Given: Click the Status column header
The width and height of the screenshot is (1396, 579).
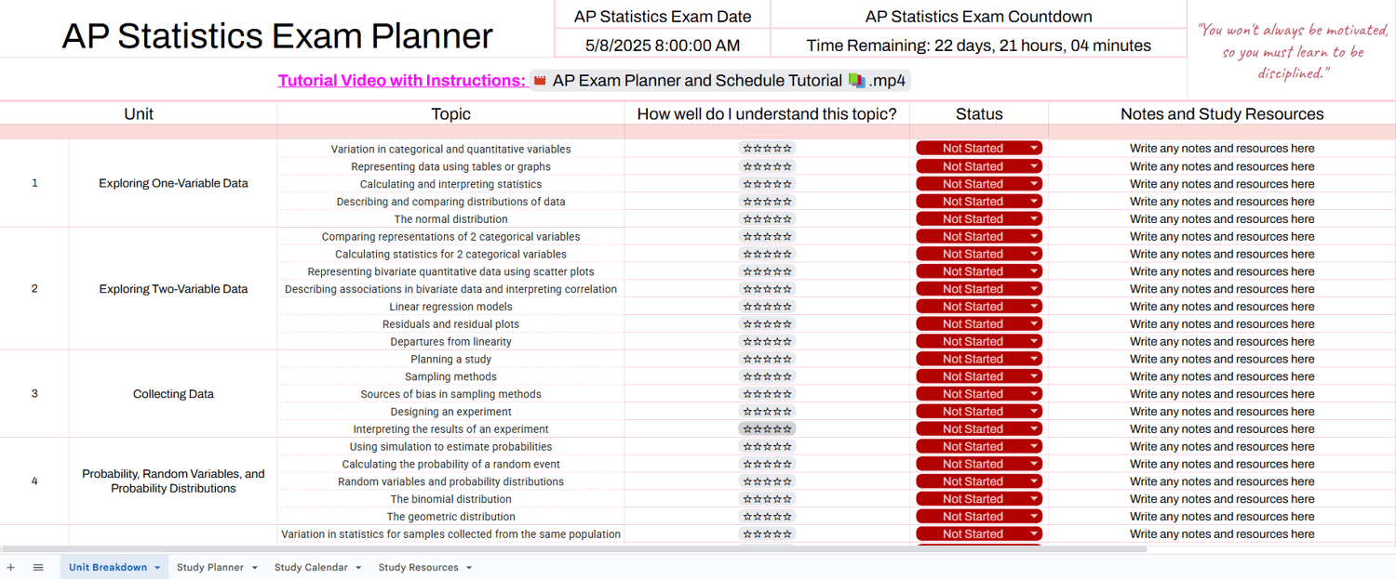Looking at the screenshot, I should pyautogui.click(x=979, y=113).
